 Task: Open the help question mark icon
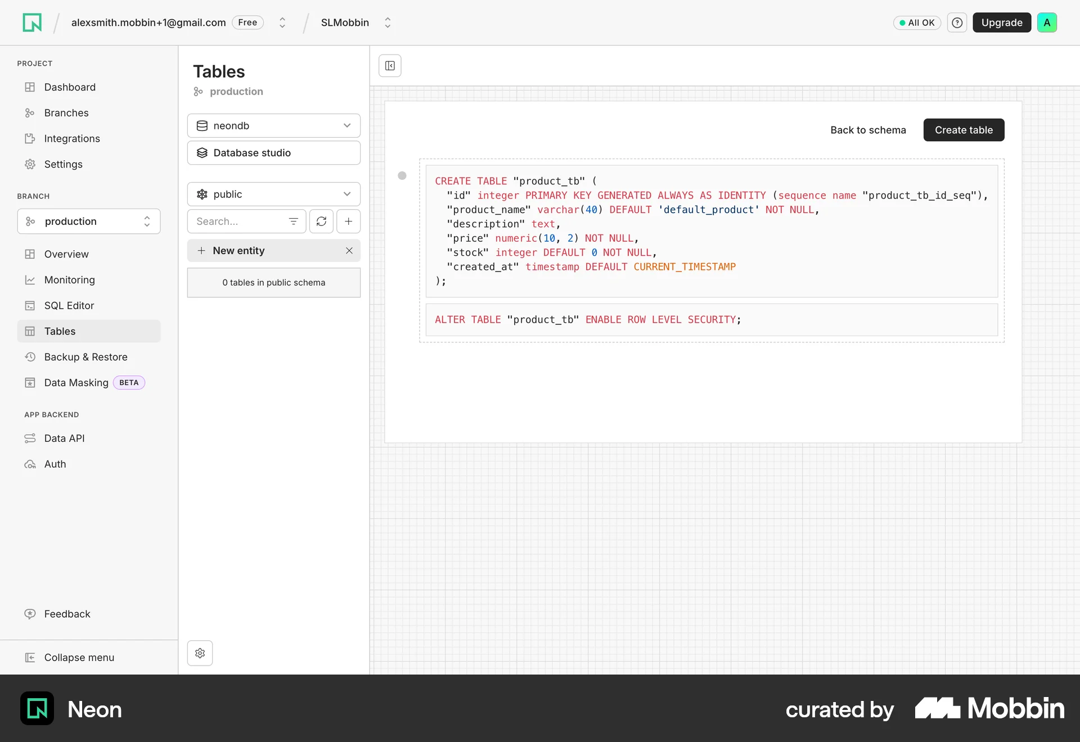pos(957,22)
